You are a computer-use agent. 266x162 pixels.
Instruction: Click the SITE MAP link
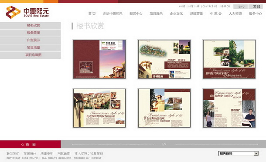pos(194,7)
